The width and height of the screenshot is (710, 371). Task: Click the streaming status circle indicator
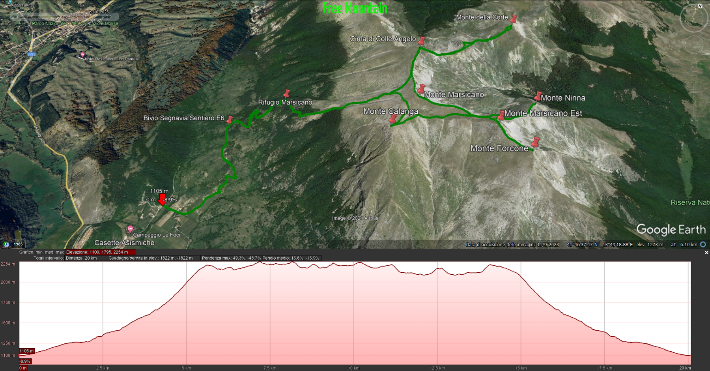[703, 245]
